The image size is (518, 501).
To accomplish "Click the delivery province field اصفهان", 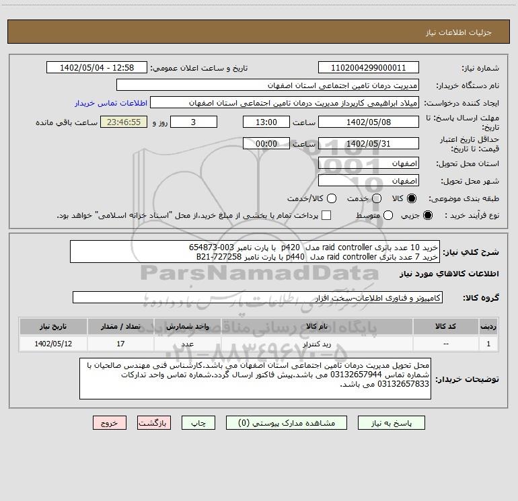I will [369, 163].
